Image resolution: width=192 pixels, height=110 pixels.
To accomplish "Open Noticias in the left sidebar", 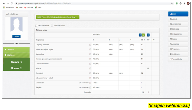I will coord(16,50).
